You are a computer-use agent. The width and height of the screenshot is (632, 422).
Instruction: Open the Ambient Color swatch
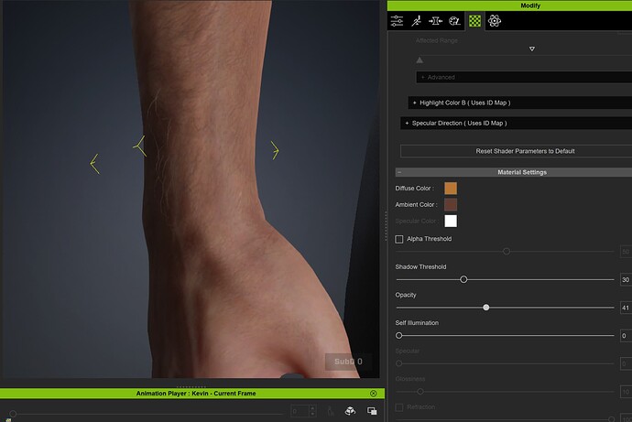(x=451, y=204)
